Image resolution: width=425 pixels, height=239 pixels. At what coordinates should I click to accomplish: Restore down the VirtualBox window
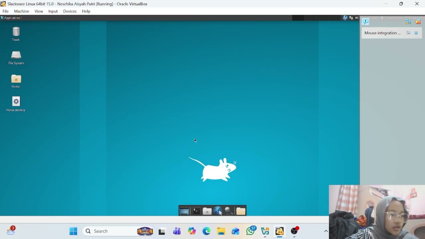pyautogui.click(x=401, y=4)
